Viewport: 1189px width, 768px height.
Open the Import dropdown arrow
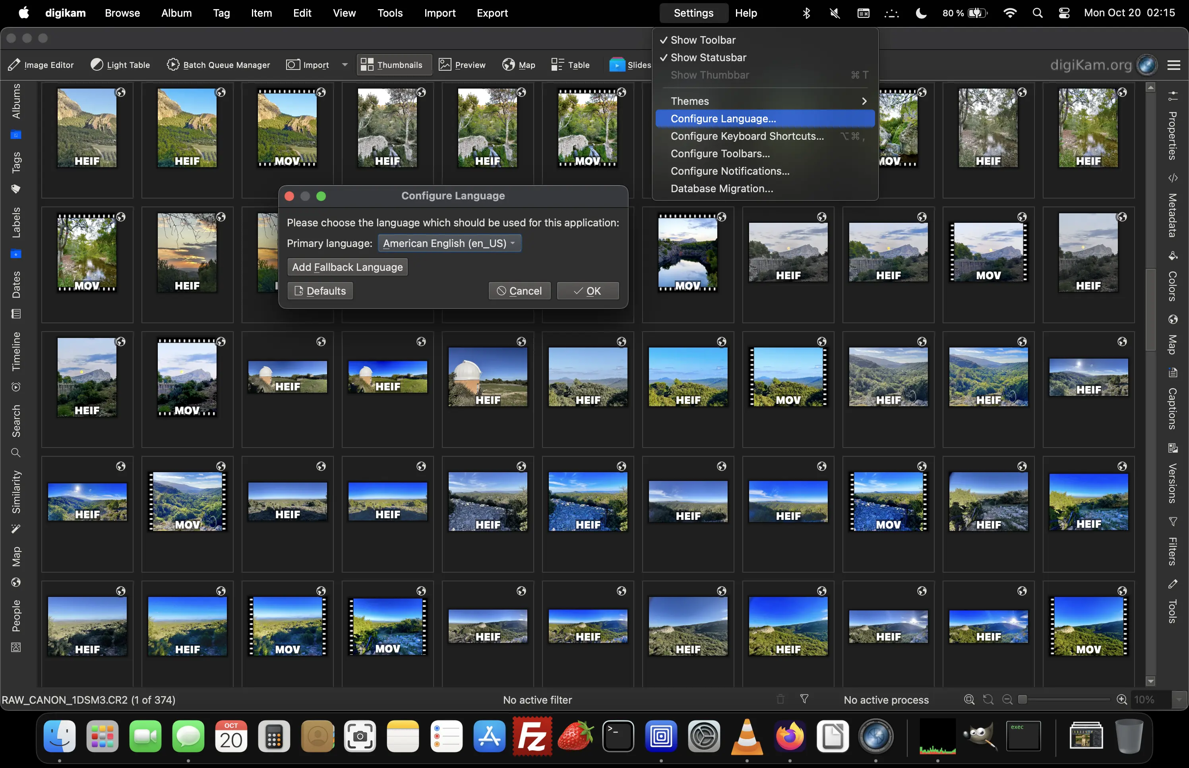pos(344,64)
